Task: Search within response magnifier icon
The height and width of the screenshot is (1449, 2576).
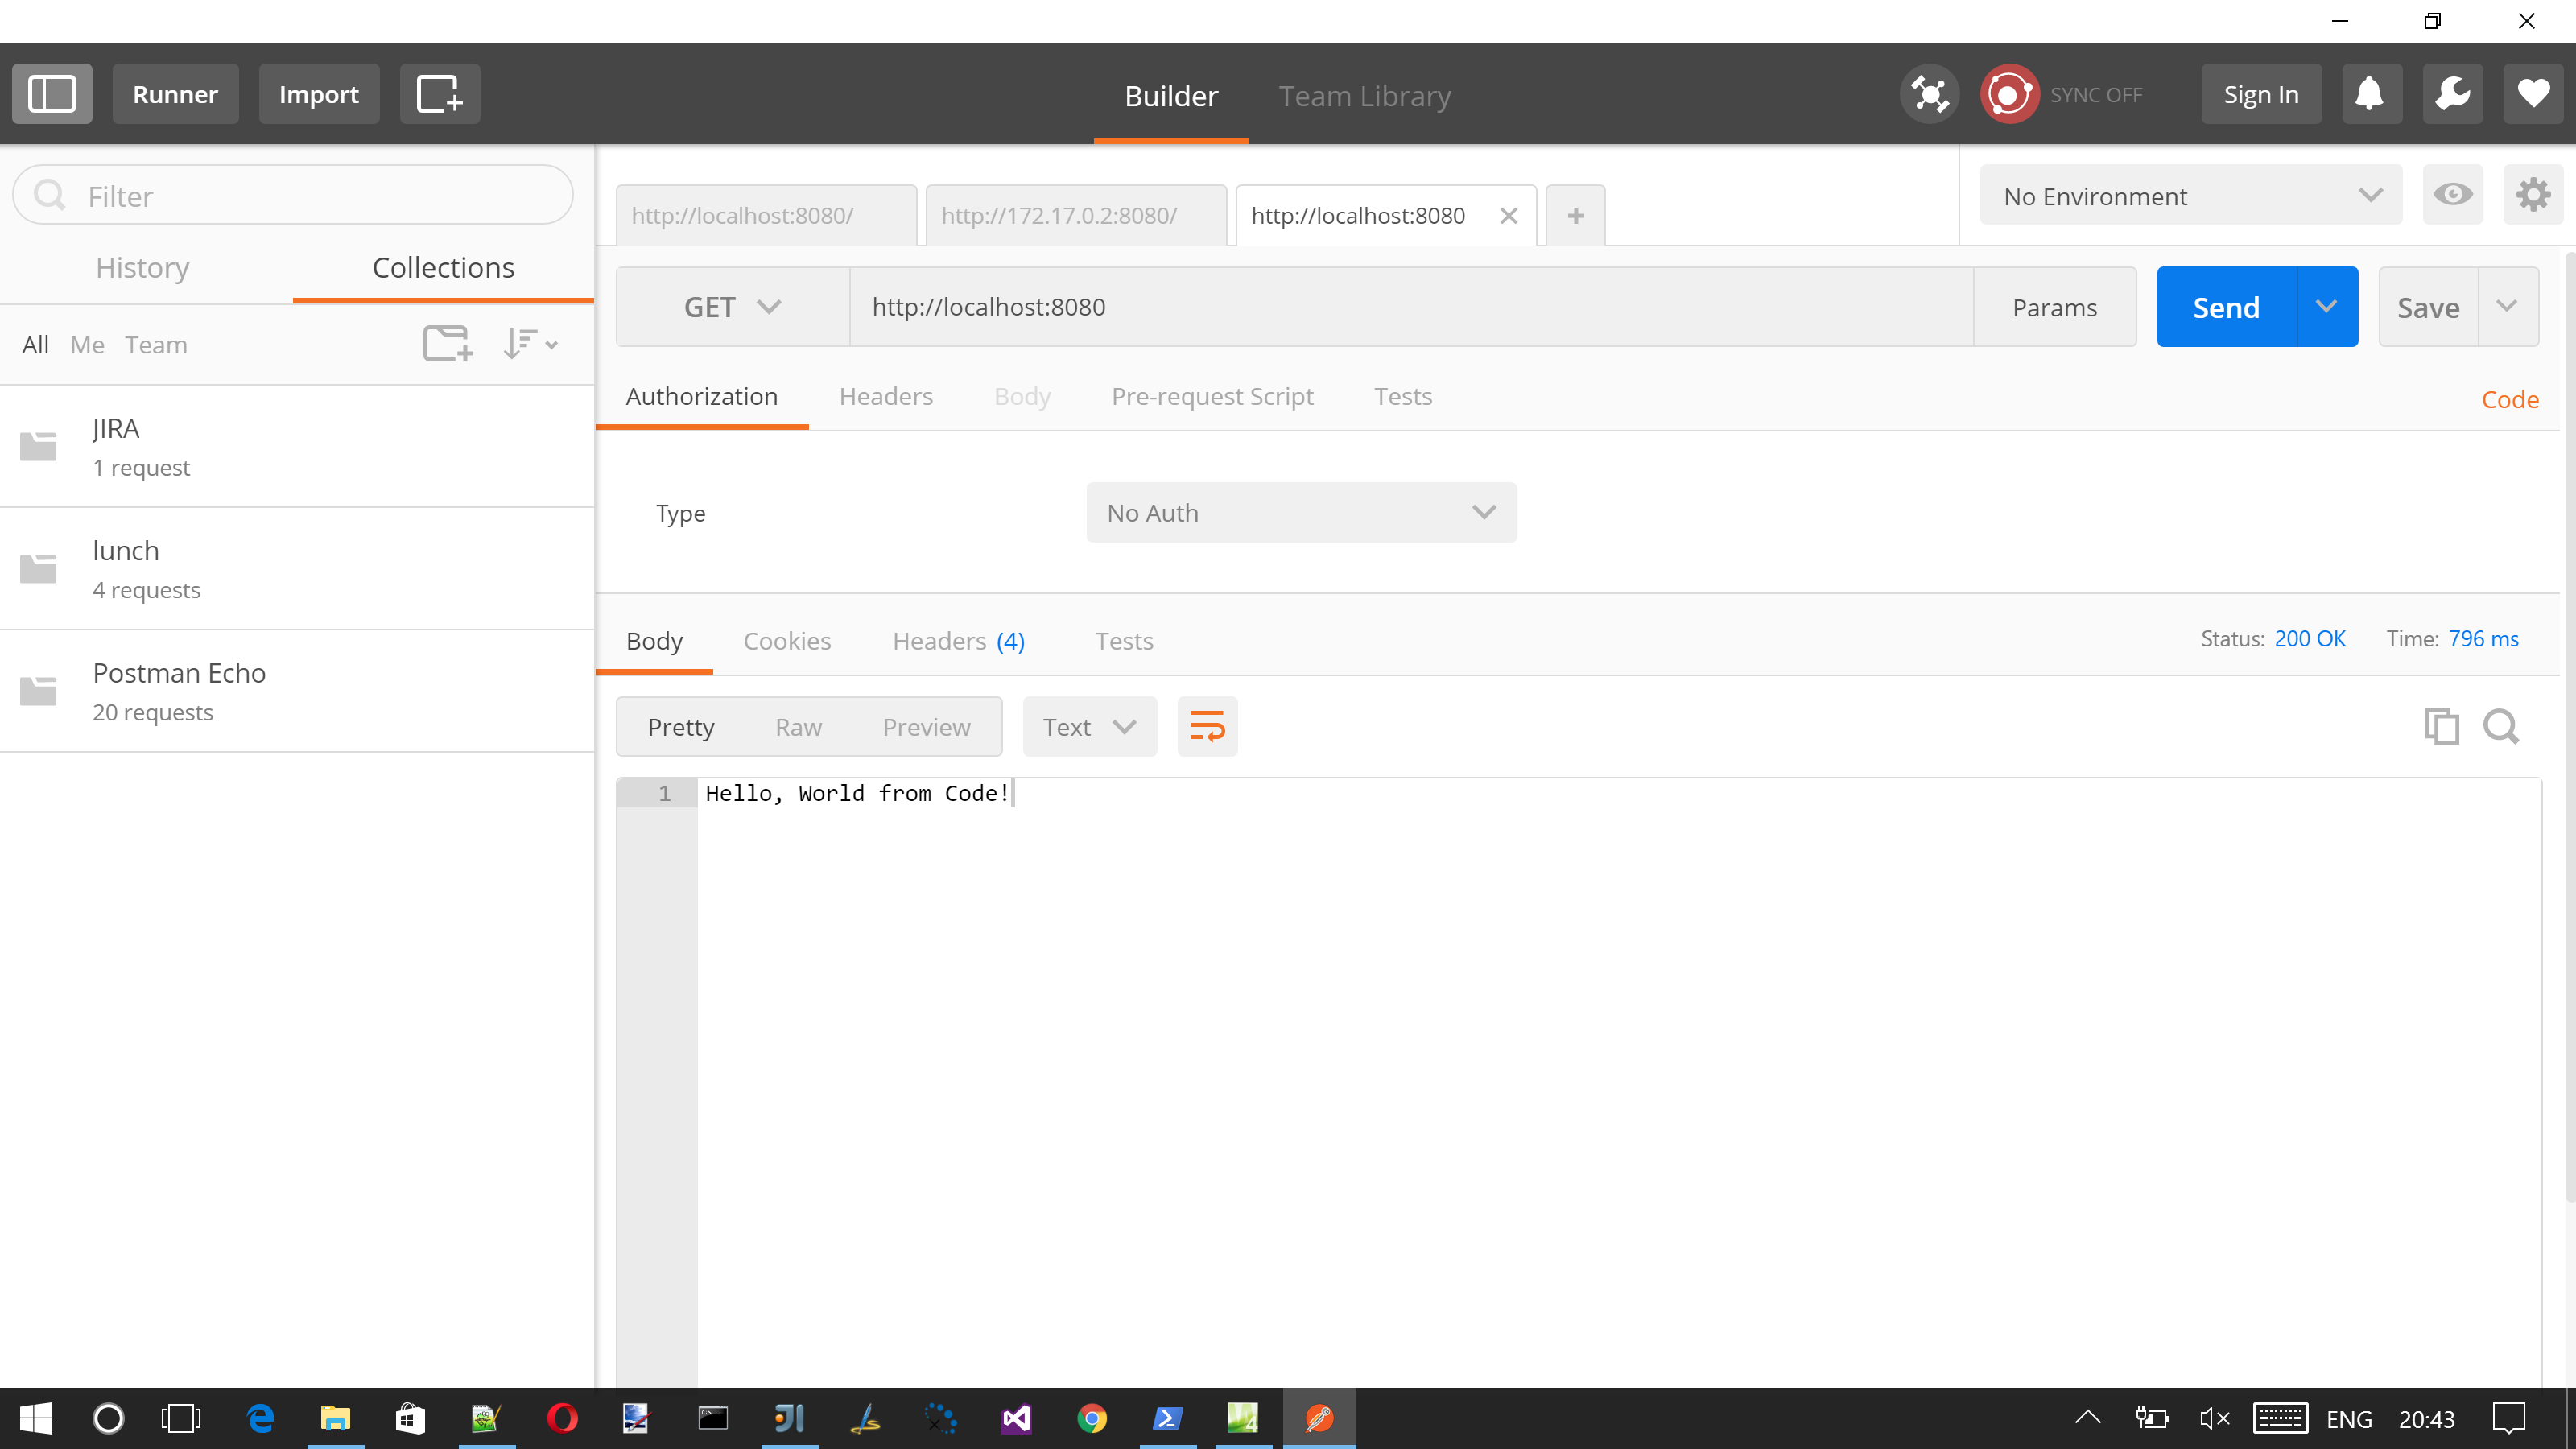Action: (2501, 726)
